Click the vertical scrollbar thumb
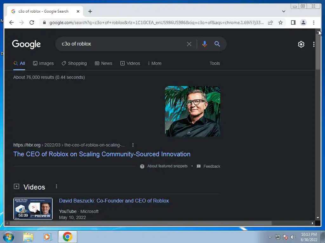Screen dimensions: 325x243 click(318, 52)
